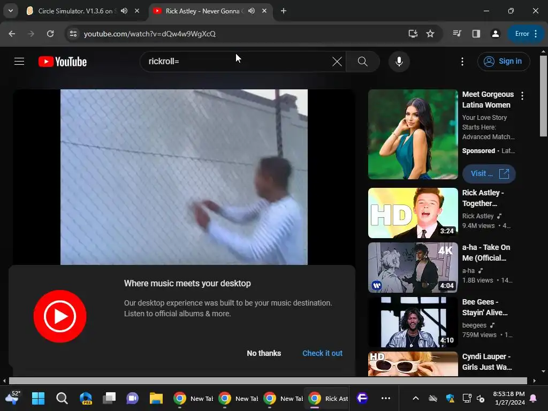Visit the sponsored ad site
The height and width of the screenshot is (411, 548).
pyautogui.click(x=489, y=174)
